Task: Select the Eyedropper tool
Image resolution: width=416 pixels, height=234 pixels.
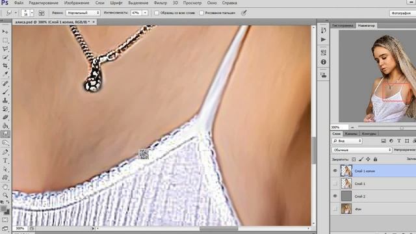Action: point(5,73)
